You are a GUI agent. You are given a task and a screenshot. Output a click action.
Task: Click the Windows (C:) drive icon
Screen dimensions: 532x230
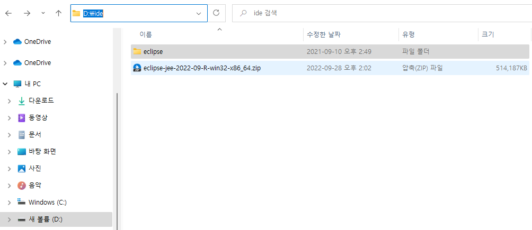click(x=21, y=202)
